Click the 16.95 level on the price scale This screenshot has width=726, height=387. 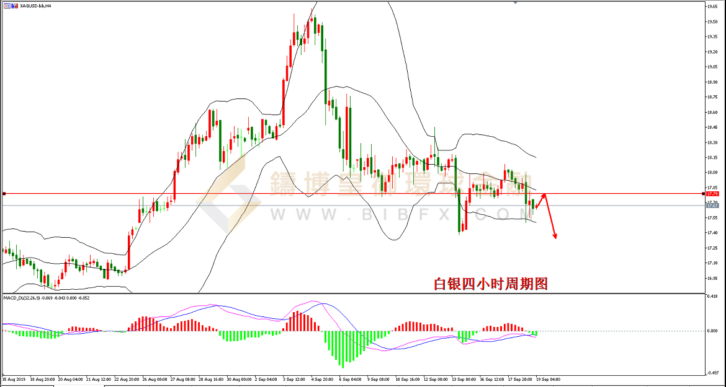(712, 278)
